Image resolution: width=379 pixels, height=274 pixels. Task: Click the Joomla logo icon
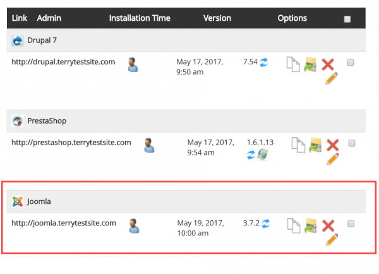pyautogui.click(x=18, y=201)
